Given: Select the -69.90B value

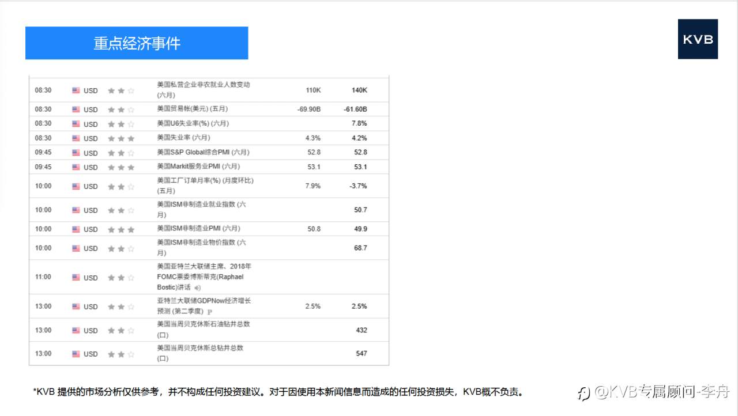Looking at the screenshot, I should click(309, 109).
